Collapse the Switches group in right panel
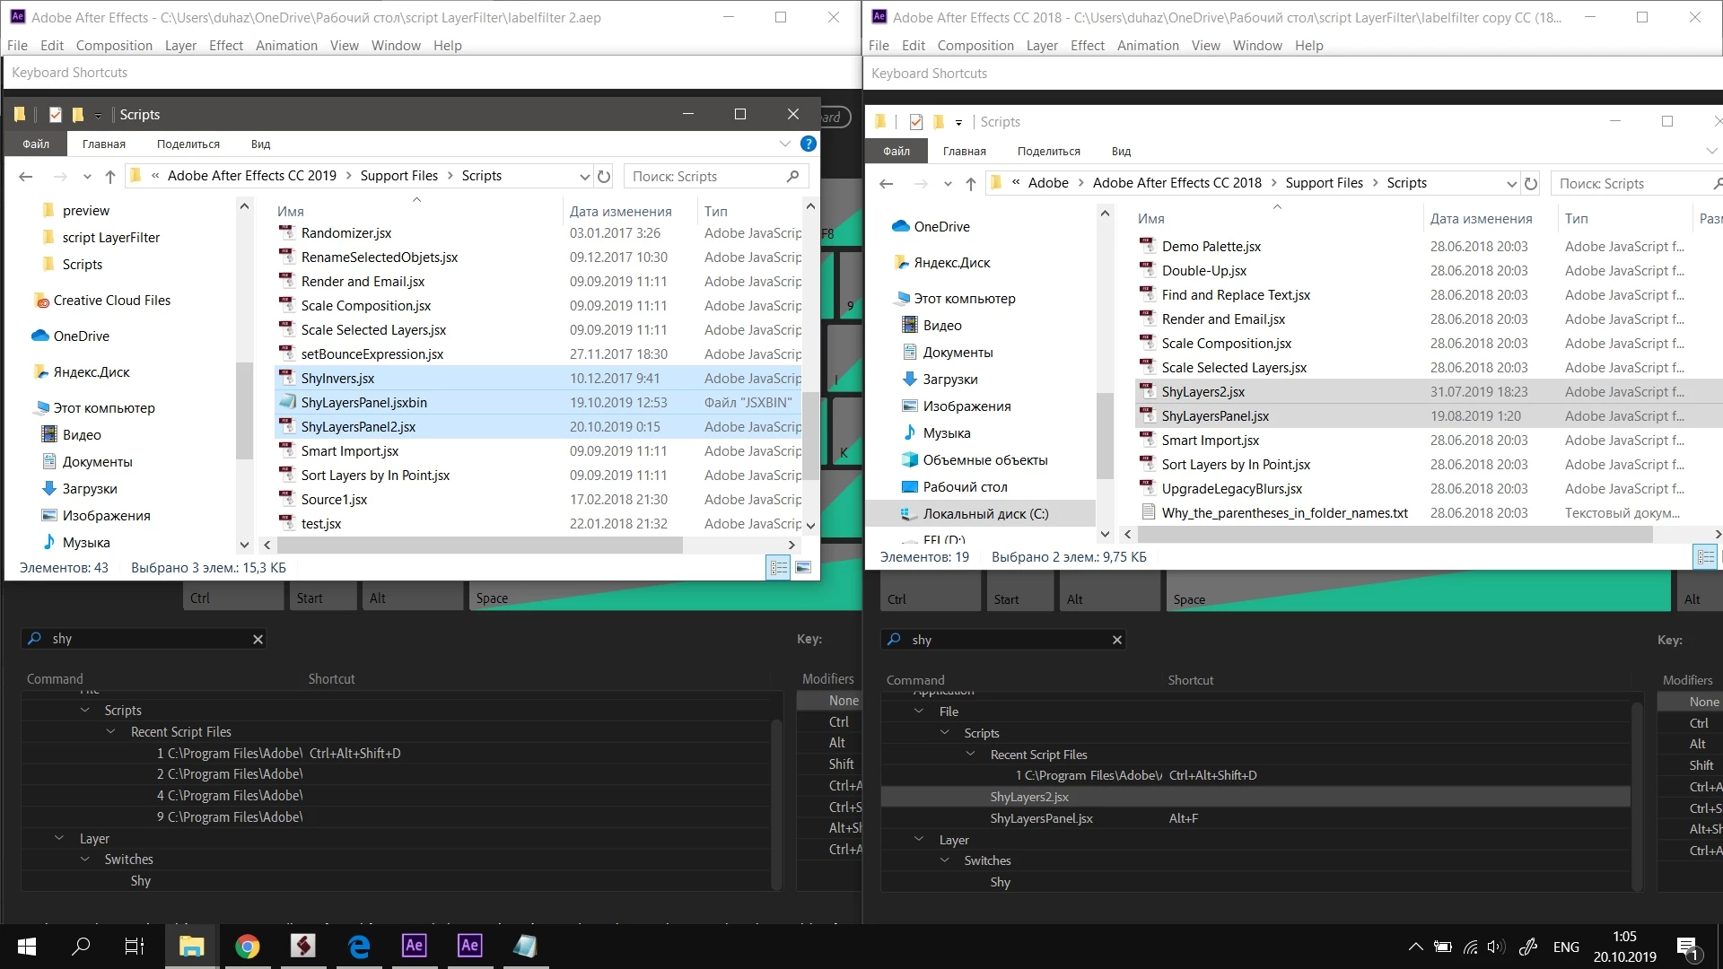1723x969 pixels. tap(945, 860)
